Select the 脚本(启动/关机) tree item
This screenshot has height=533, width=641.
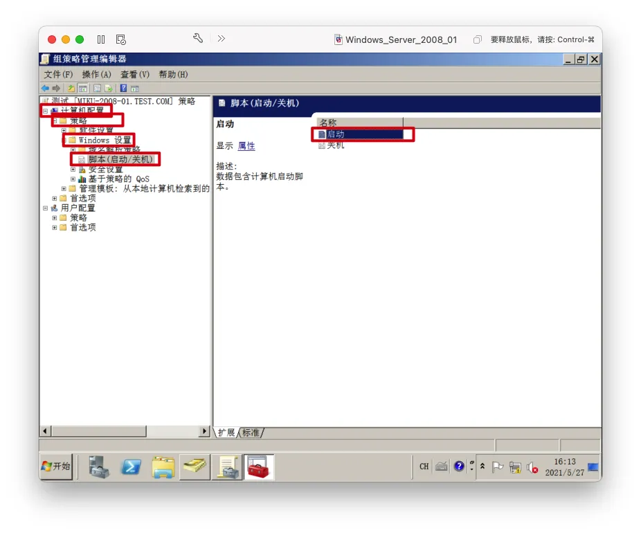click(x=120, y=159)
